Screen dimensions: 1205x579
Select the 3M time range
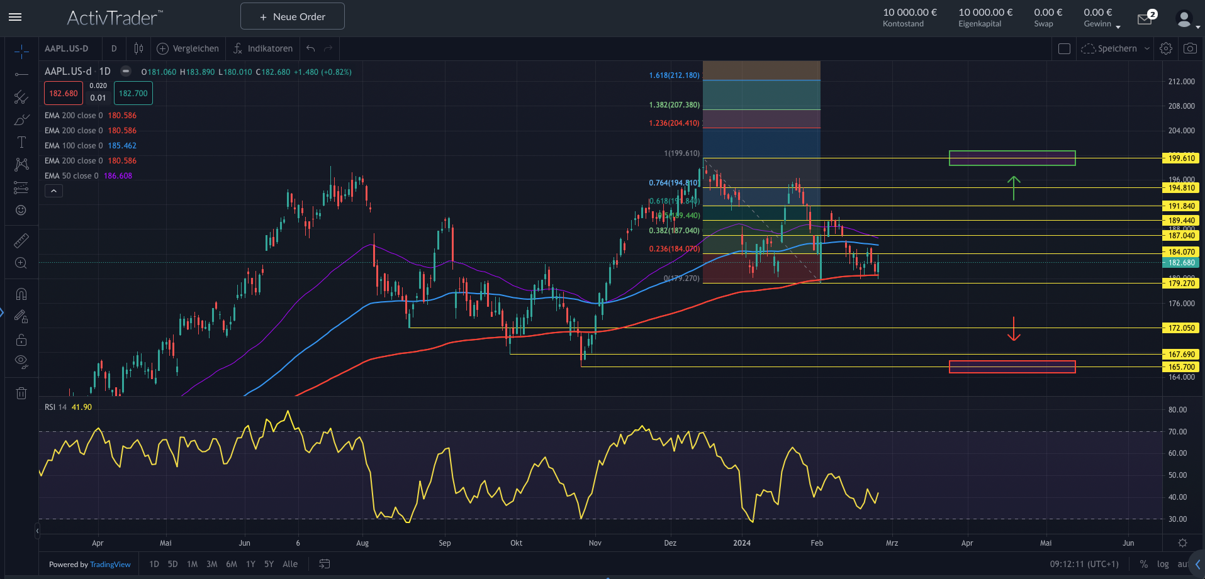point(211,564)
